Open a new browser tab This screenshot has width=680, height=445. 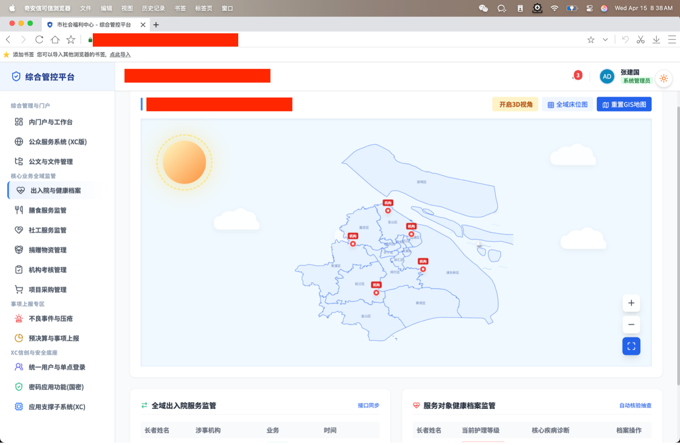click(x=156, y=25)
